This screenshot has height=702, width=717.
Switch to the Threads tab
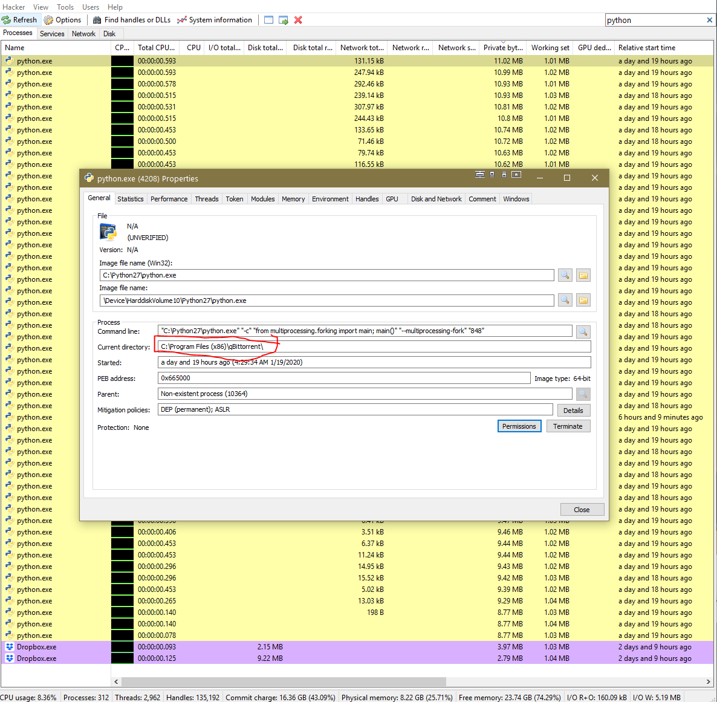click(206, 198)
